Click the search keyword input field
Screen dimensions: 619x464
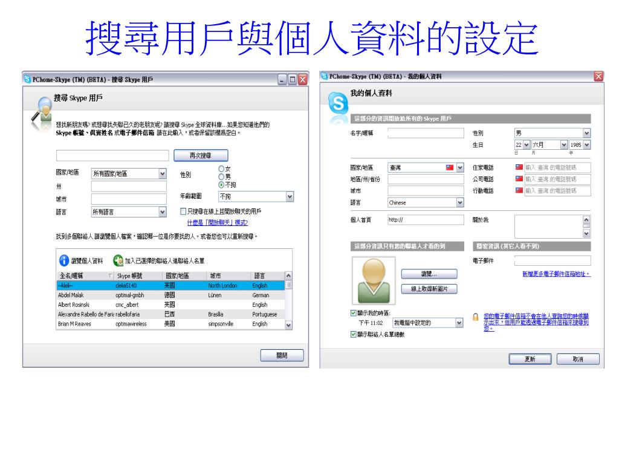tap(112, 155)
